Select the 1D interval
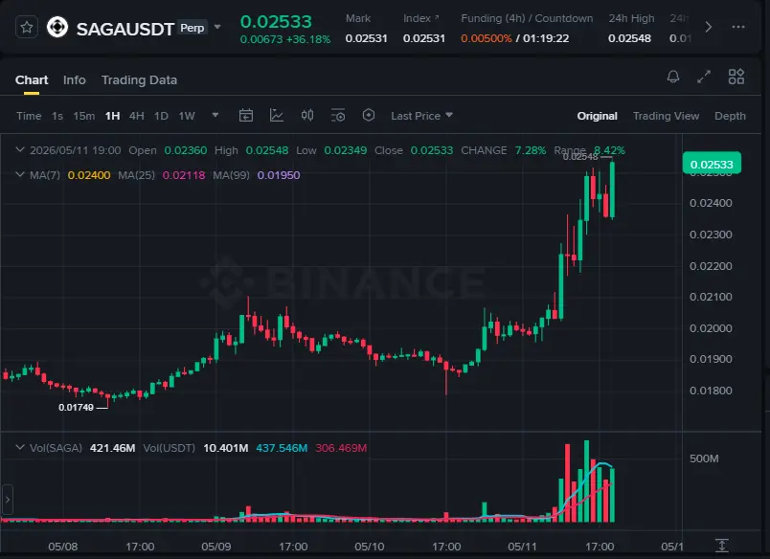 [161, 116]
